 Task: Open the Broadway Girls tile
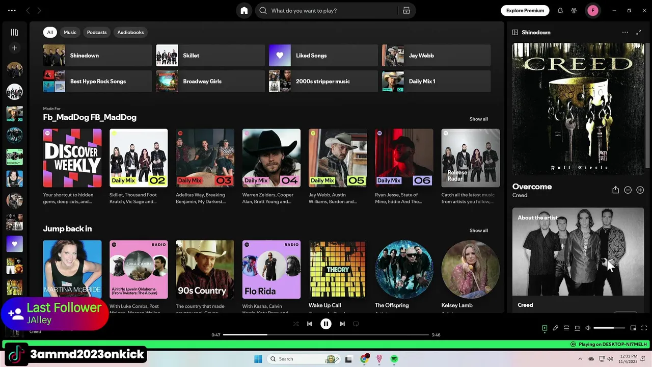click(210, 82)
